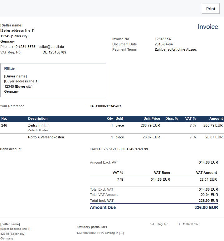Click the 'Zeitschrift Inland' subtext
The image size is (224, 241).
tap(39, 130)
